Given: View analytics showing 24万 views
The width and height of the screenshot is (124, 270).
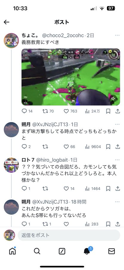Looking at the screenshot, I should pyautogui.click(x=92, y=111).
